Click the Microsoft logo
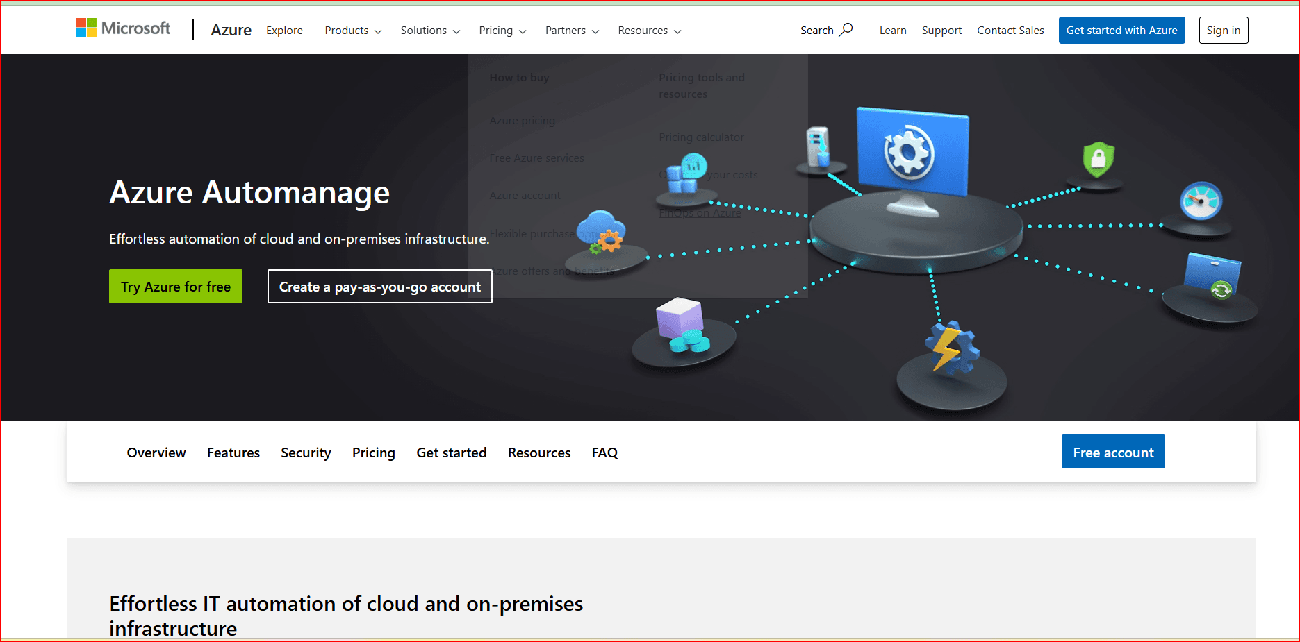Viewport: 1300px width, 642px height. pyautogui.click(x=123, y=28)
